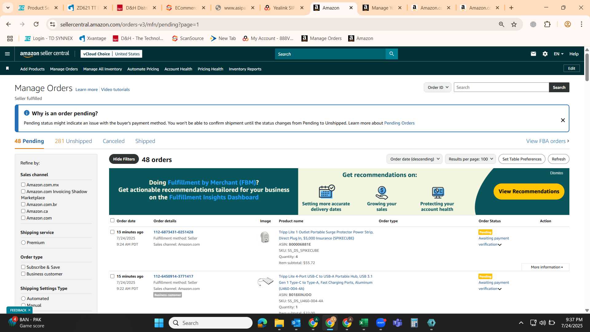Click the View Recommendations button
Viewport: 590px width, 332px height.
click(x=529, y=192)
